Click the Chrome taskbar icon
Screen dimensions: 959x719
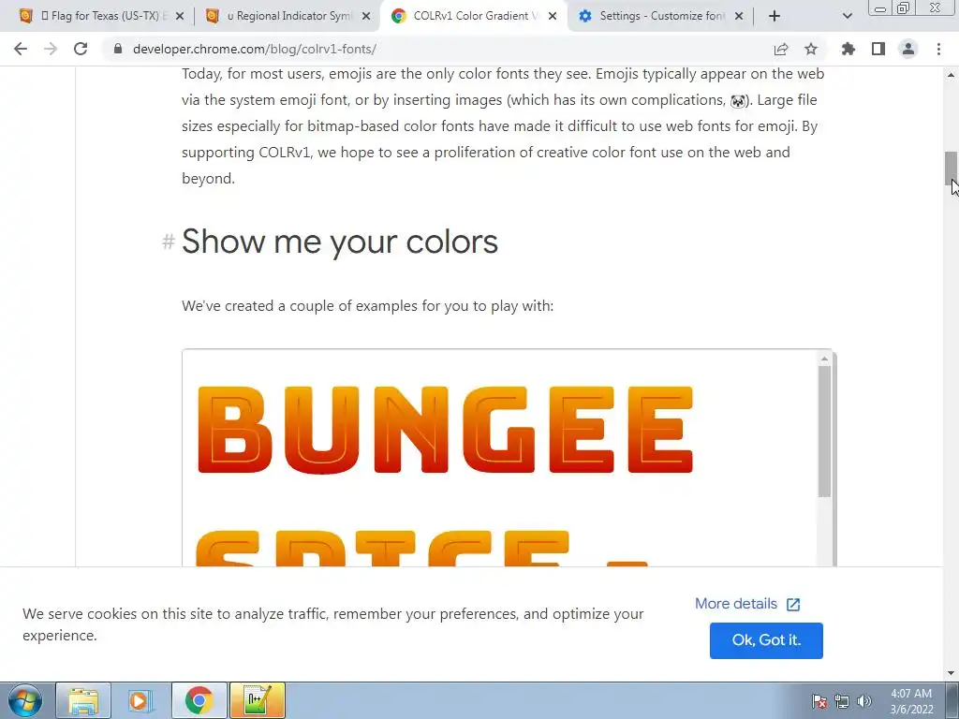tap(199, 700)
